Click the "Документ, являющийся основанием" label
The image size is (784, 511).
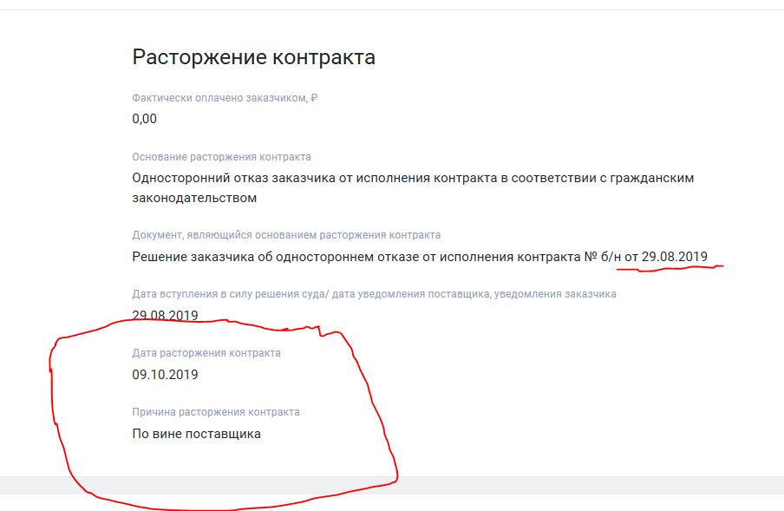coord(286,235)
